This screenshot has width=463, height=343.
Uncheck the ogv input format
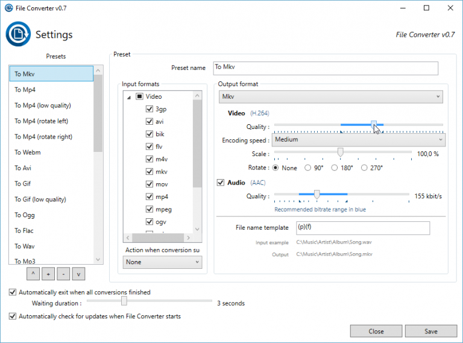[x=150, y=222]
